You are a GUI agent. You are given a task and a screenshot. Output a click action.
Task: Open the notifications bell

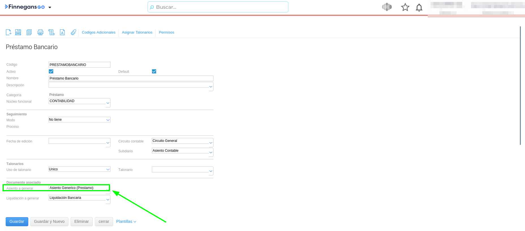click(419, 7)
